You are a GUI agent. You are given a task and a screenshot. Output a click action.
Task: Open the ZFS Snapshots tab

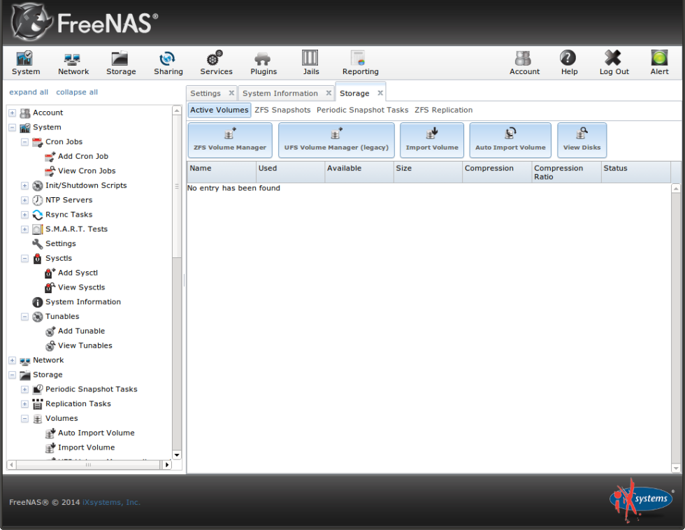click(x=282, y=110)
